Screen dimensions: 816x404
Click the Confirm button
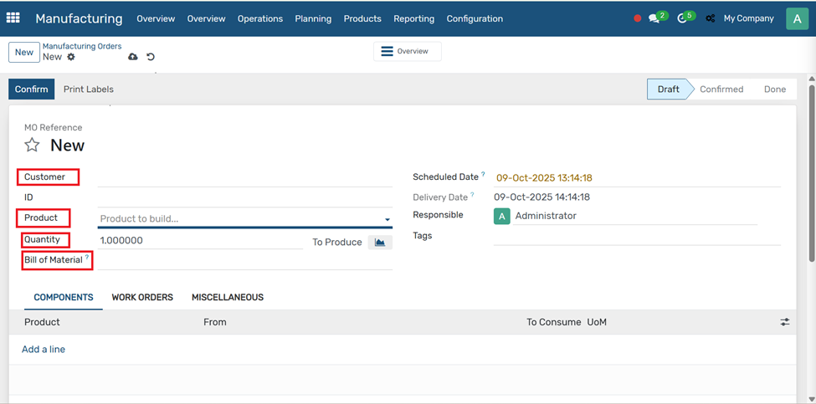(x=32, y=89)
